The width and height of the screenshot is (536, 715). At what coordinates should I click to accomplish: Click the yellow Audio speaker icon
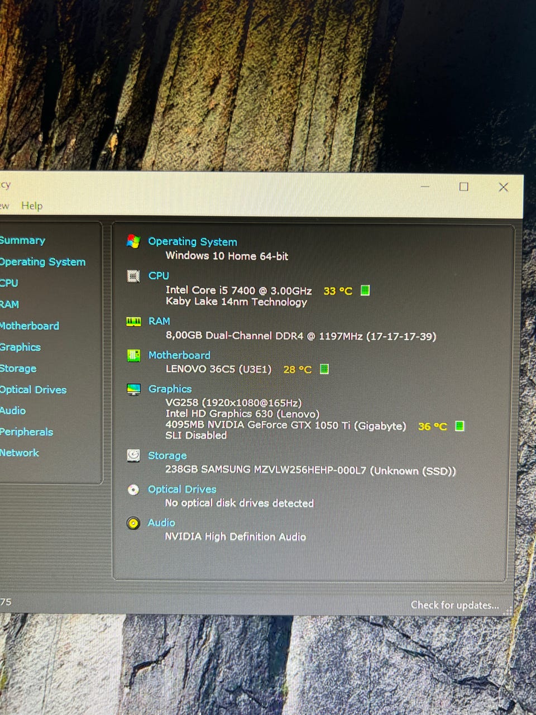pyautogui.click(x=133, y=523)
